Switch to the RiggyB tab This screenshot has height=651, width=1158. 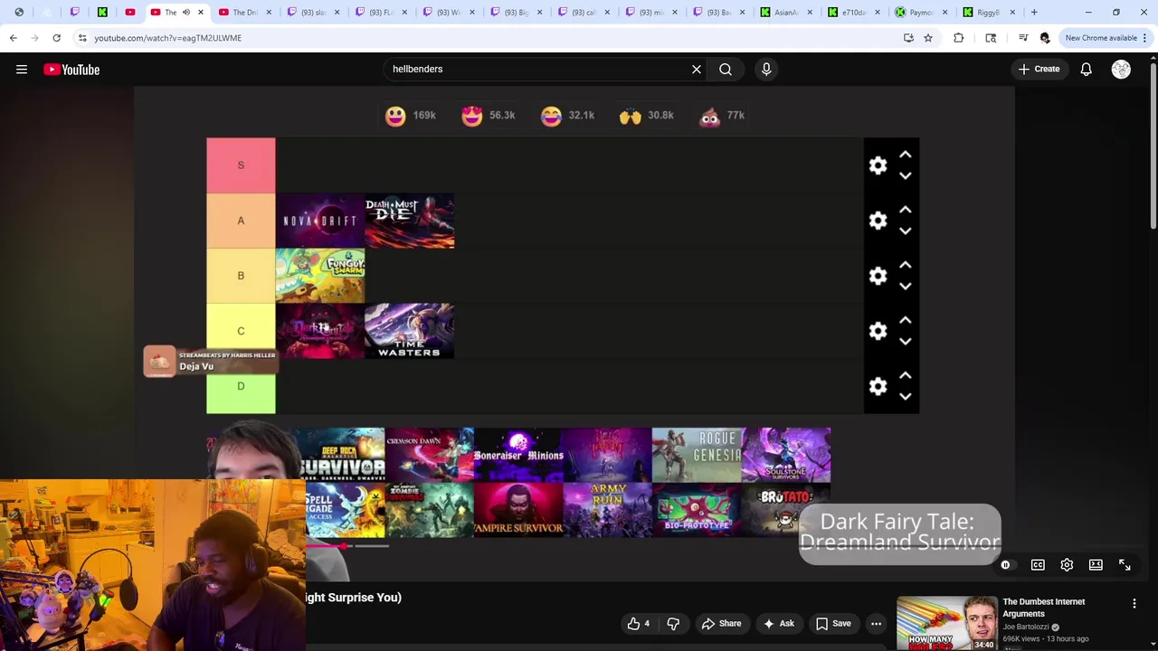click(x=990, y=13)
